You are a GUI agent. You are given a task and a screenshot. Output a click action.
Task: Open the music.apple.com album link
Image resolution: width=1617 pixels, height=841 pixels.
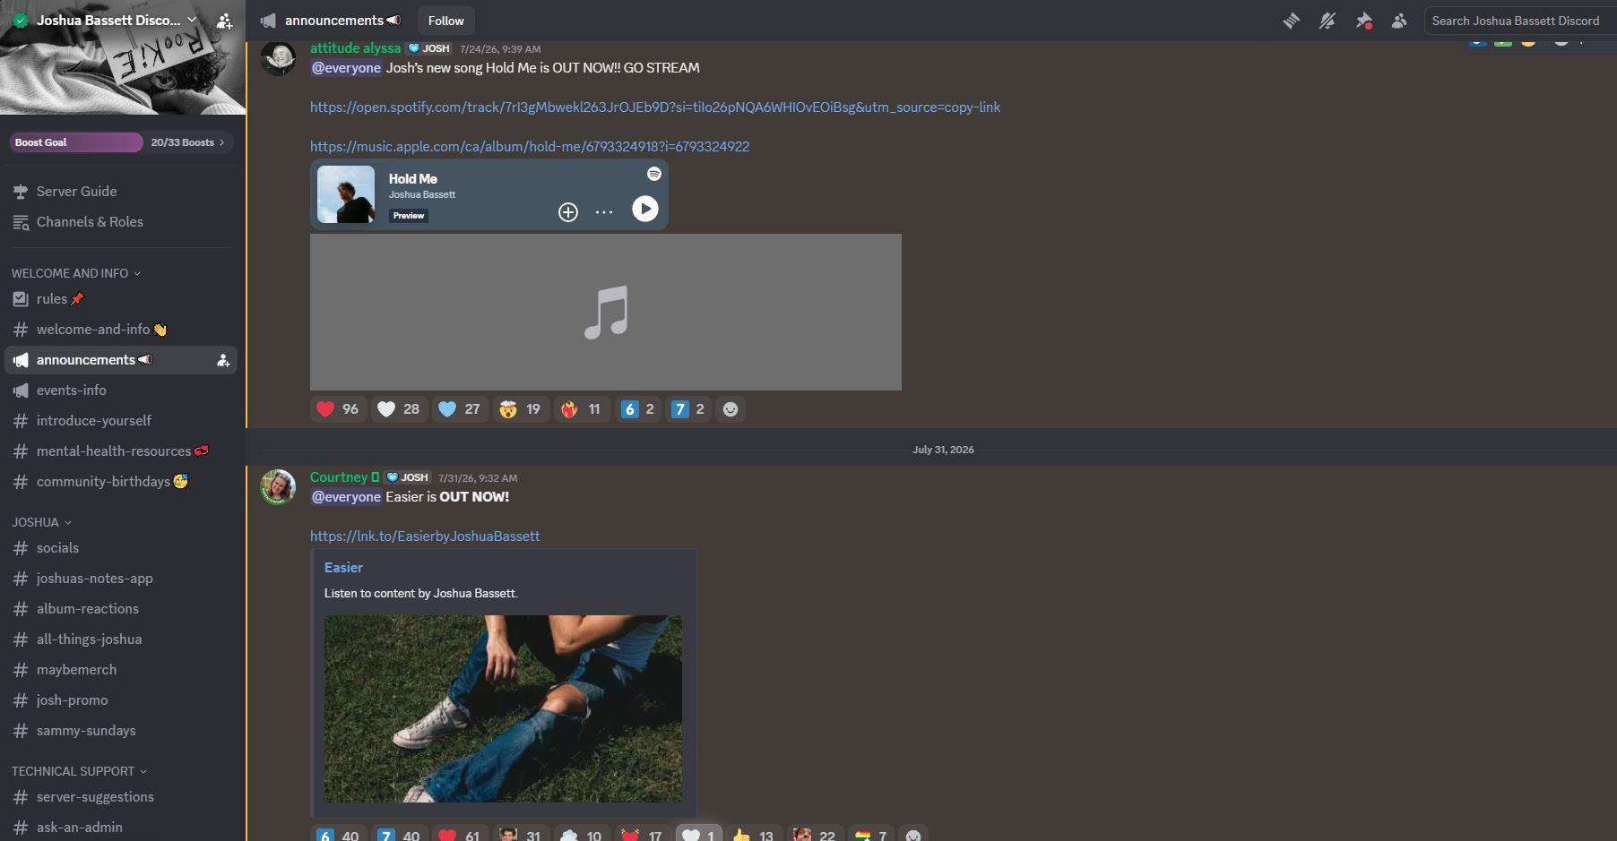[x=530, y=147]
